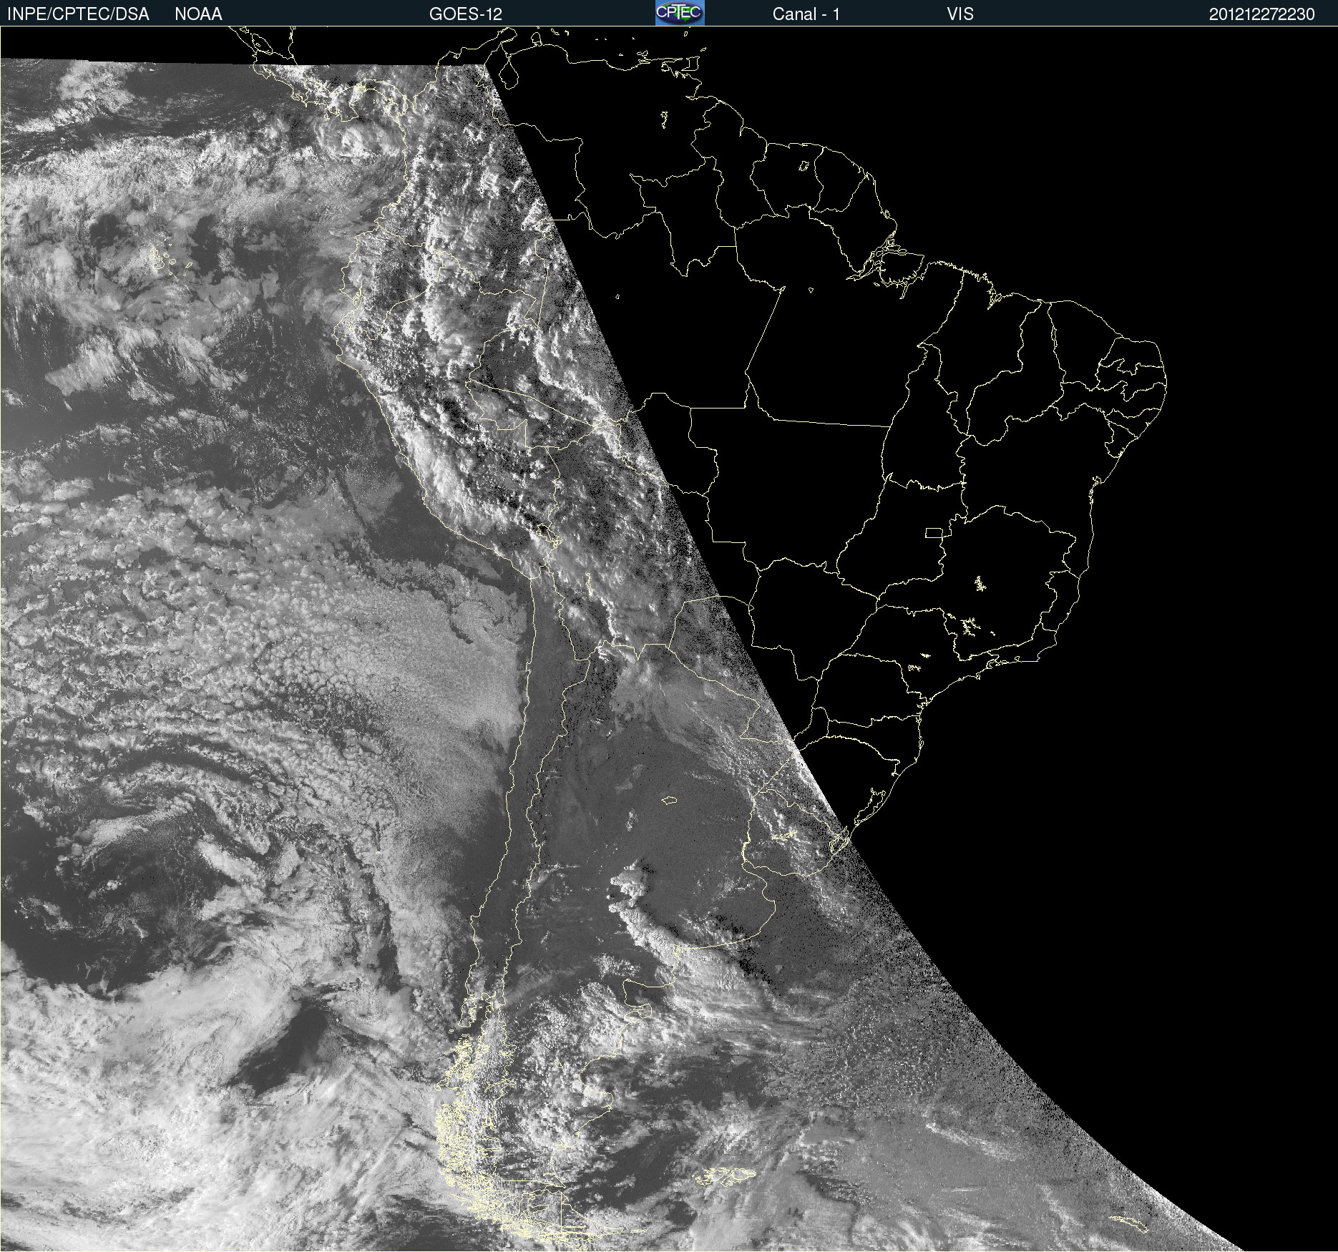This screenshot has height=1252, width=1338.
Task: Click the INPE/CPTEC/DSA header text
Action: click(x=78, y=14)
